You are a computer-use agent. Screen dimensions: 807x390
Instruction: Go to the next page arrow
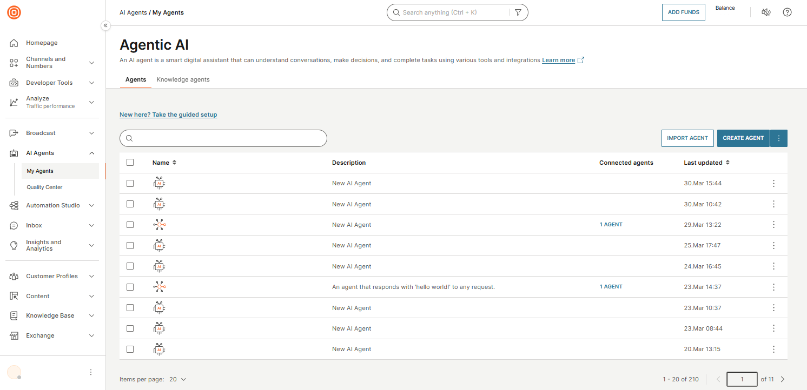tap(782, 379)
